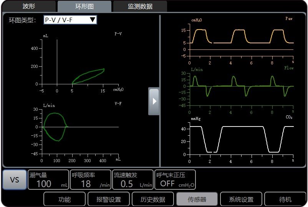308x207 pixels.
Task: Select the 呼吸频率 18 /min parameter
Action: pyautogui.click(x=91, y=180)
